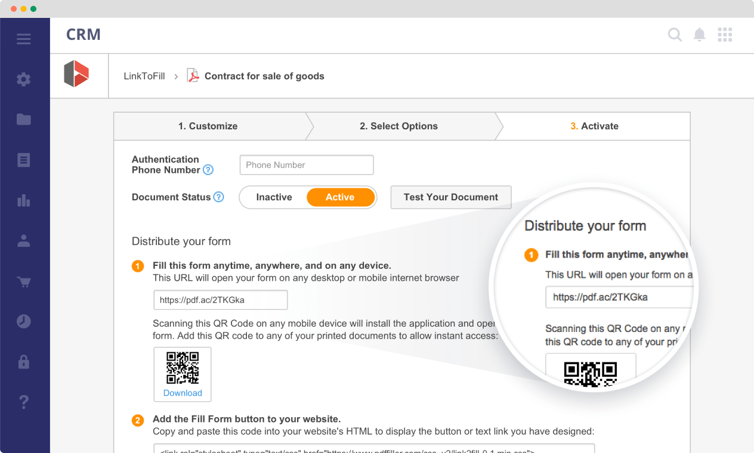Open settings gear in sidebar
Image resolution: width=754 pixels, height=453 pixels.
(x=24, y=79)
